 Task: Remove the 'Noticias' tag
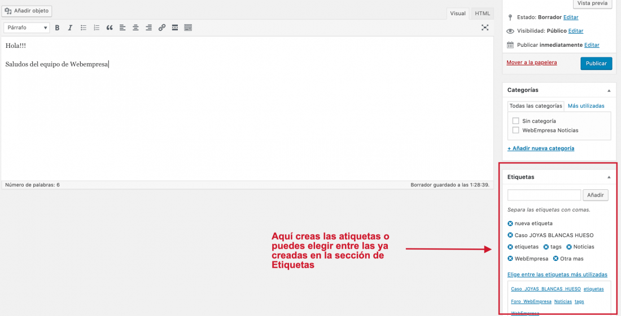point(568,247)
